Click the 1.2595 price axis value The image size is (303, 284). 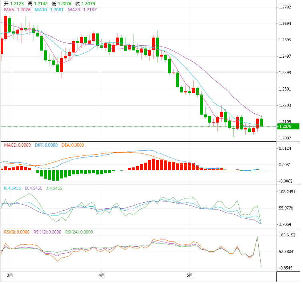point(285,40)
